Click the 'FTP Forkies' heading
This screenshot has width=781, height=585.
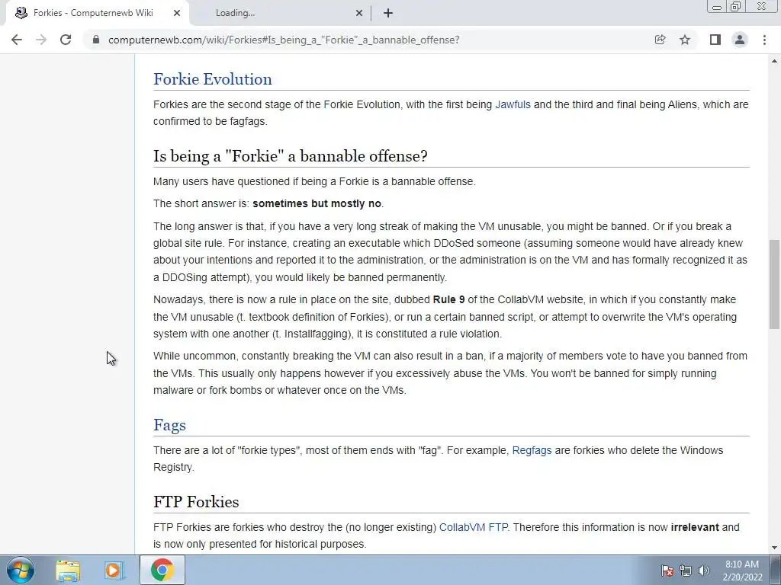(x=196, y=502)
